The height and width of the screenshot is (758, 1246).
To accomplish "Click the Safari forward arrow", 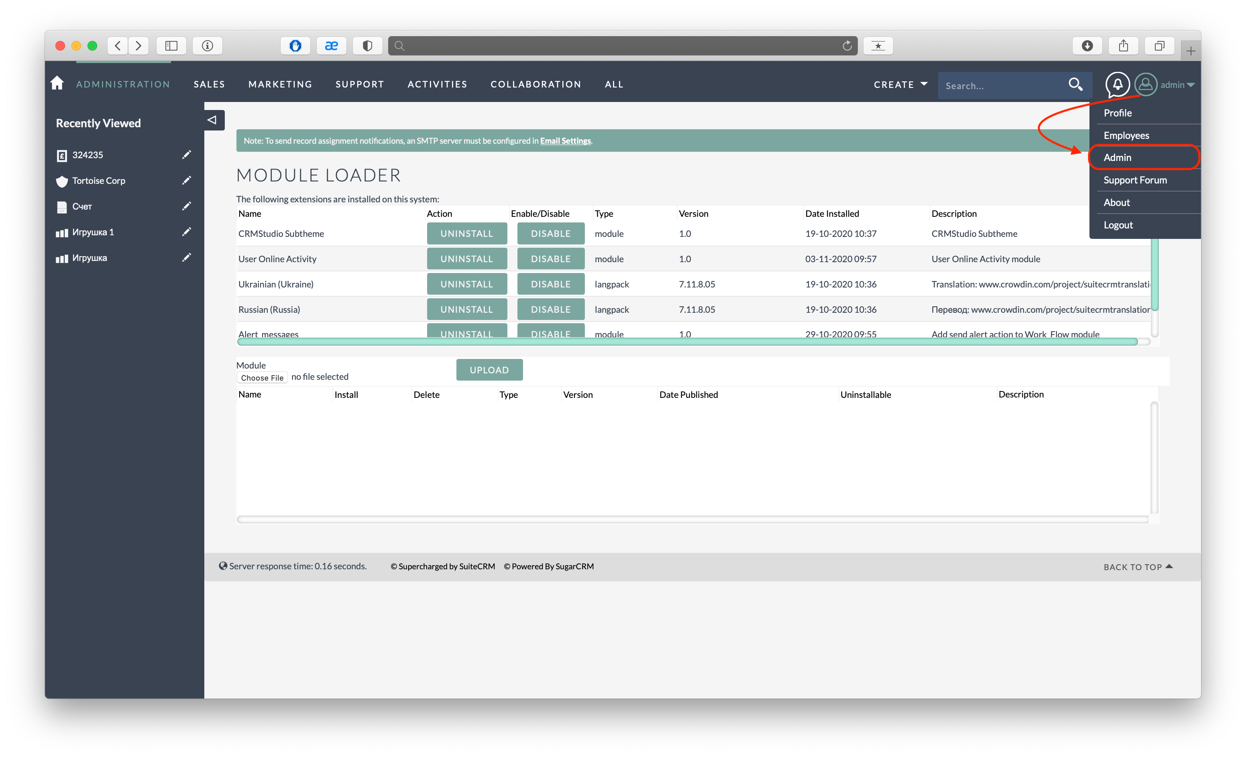I will (x=138, y=45).
